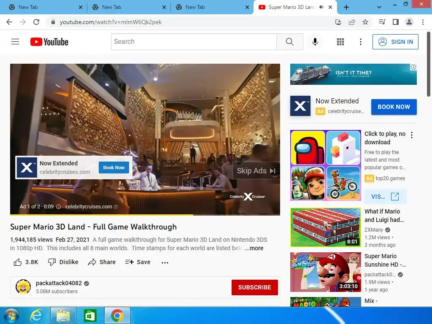Open Chrome profile avatar

coord(409,22)
